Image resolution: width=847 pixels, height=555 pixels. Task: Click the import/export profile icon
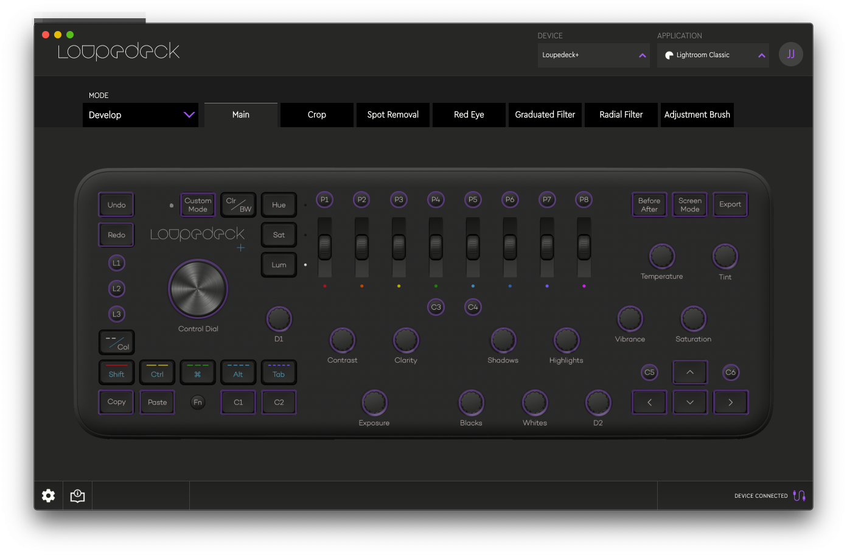[x=77, y=495]
